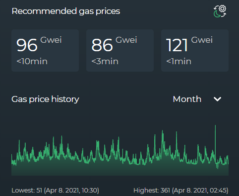Click the Recommended gas prices title
239x196 pixels.
(x=66, y=11)
